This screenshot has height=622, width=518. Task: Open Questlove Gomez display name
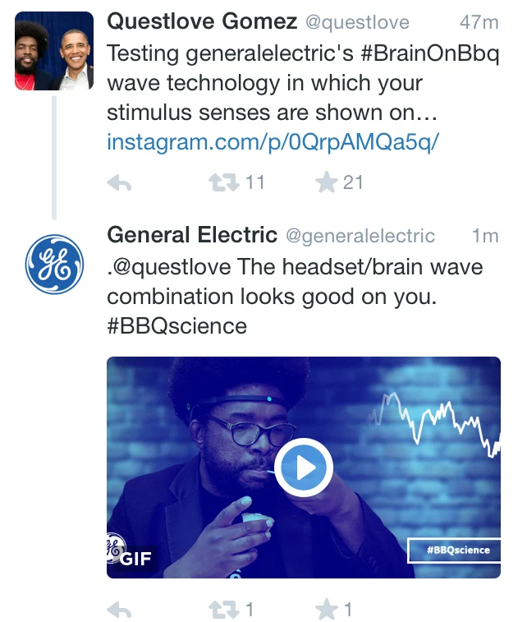[x=202, y=20]
